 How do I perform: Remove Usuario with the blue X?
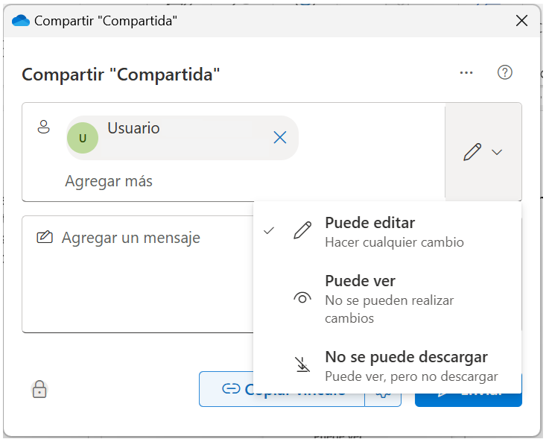(280, 137)
